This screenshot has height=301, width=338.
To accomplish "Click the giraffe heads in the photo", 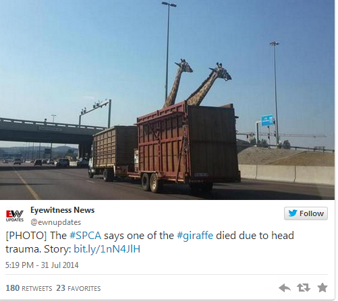I will pos(203,71).
